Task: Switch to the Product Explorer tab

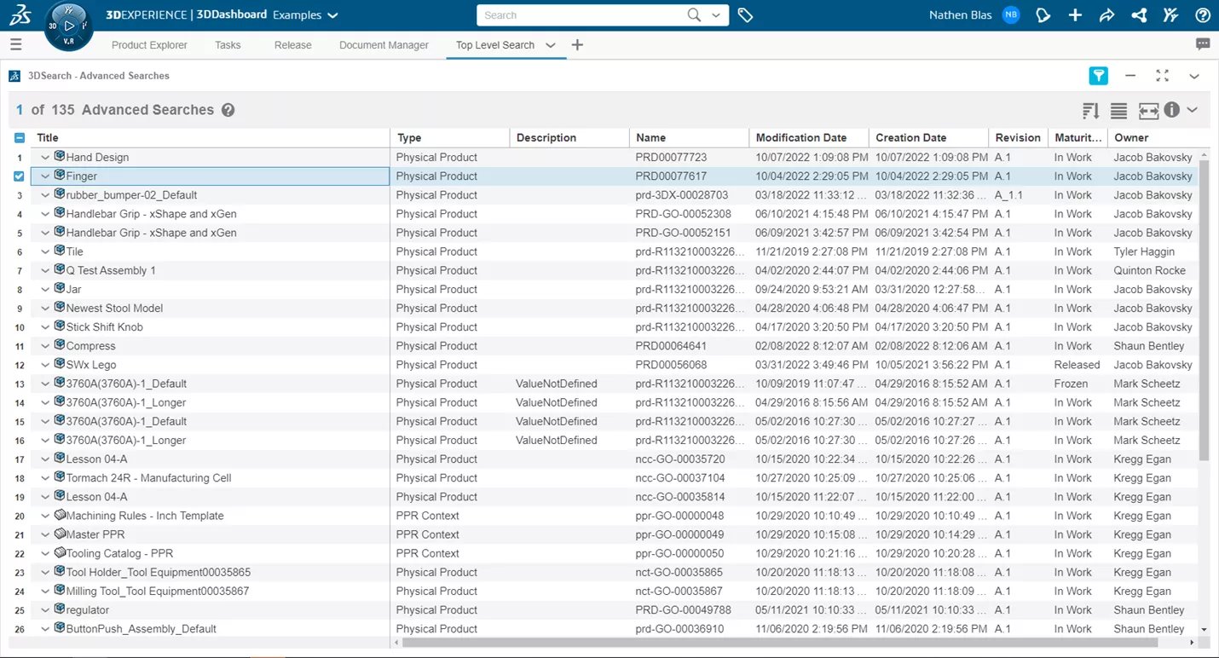Action: pos(149,45)
